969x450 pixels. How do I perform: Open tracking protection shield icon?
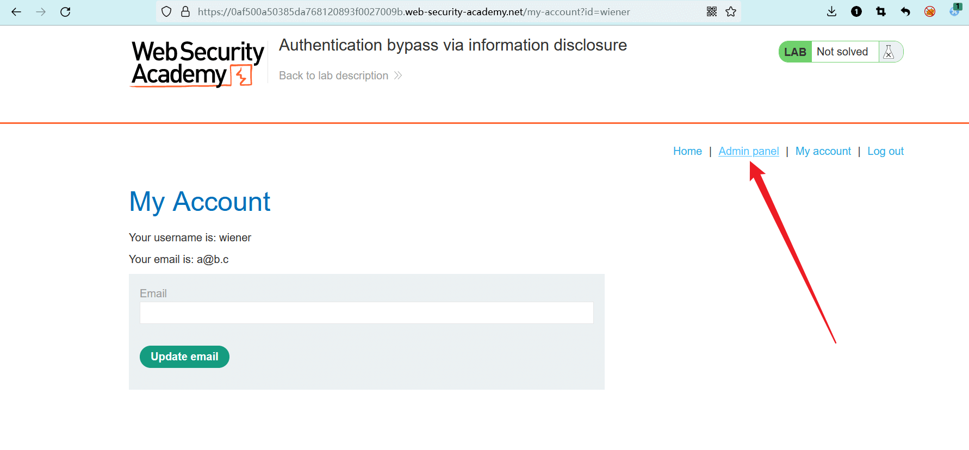[x=167, y=12]
